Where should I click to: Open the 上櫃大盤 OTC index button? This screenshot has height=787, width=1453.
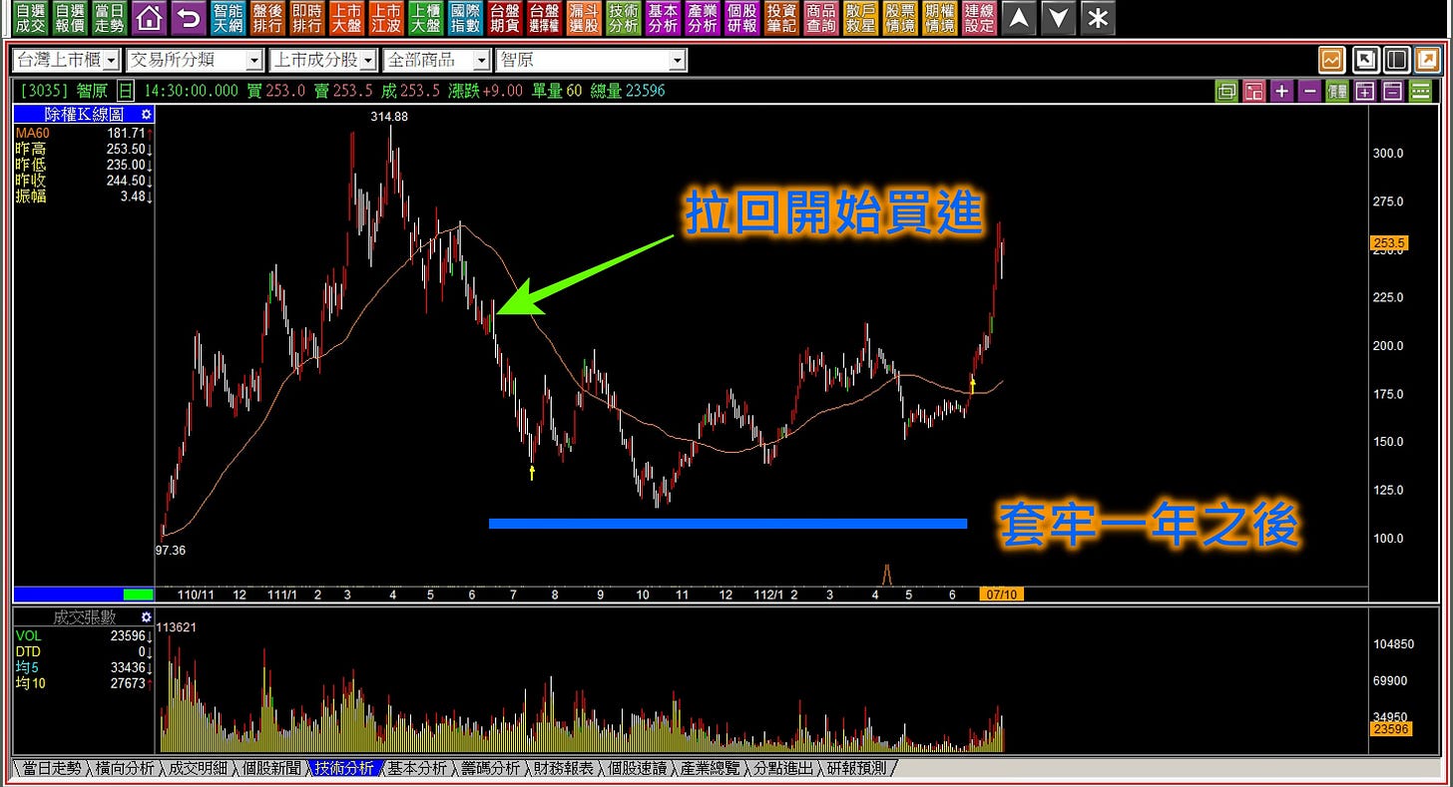pyautogui.click(x=425, y=18)
